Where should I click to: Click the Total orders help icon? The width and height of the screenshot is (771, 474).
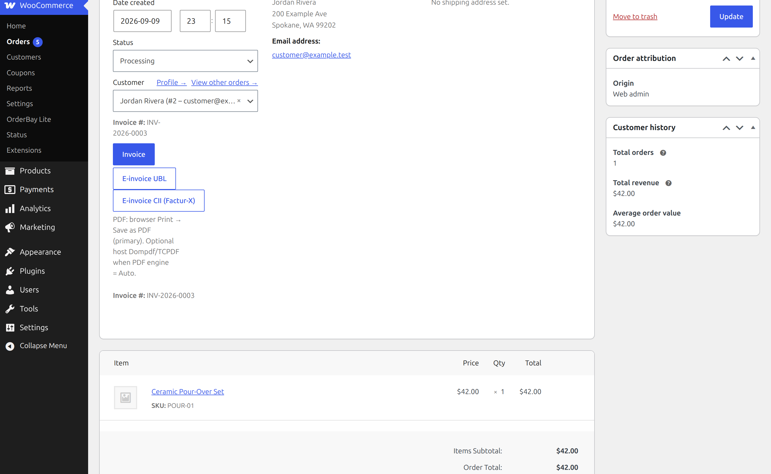tap(663, 153)
